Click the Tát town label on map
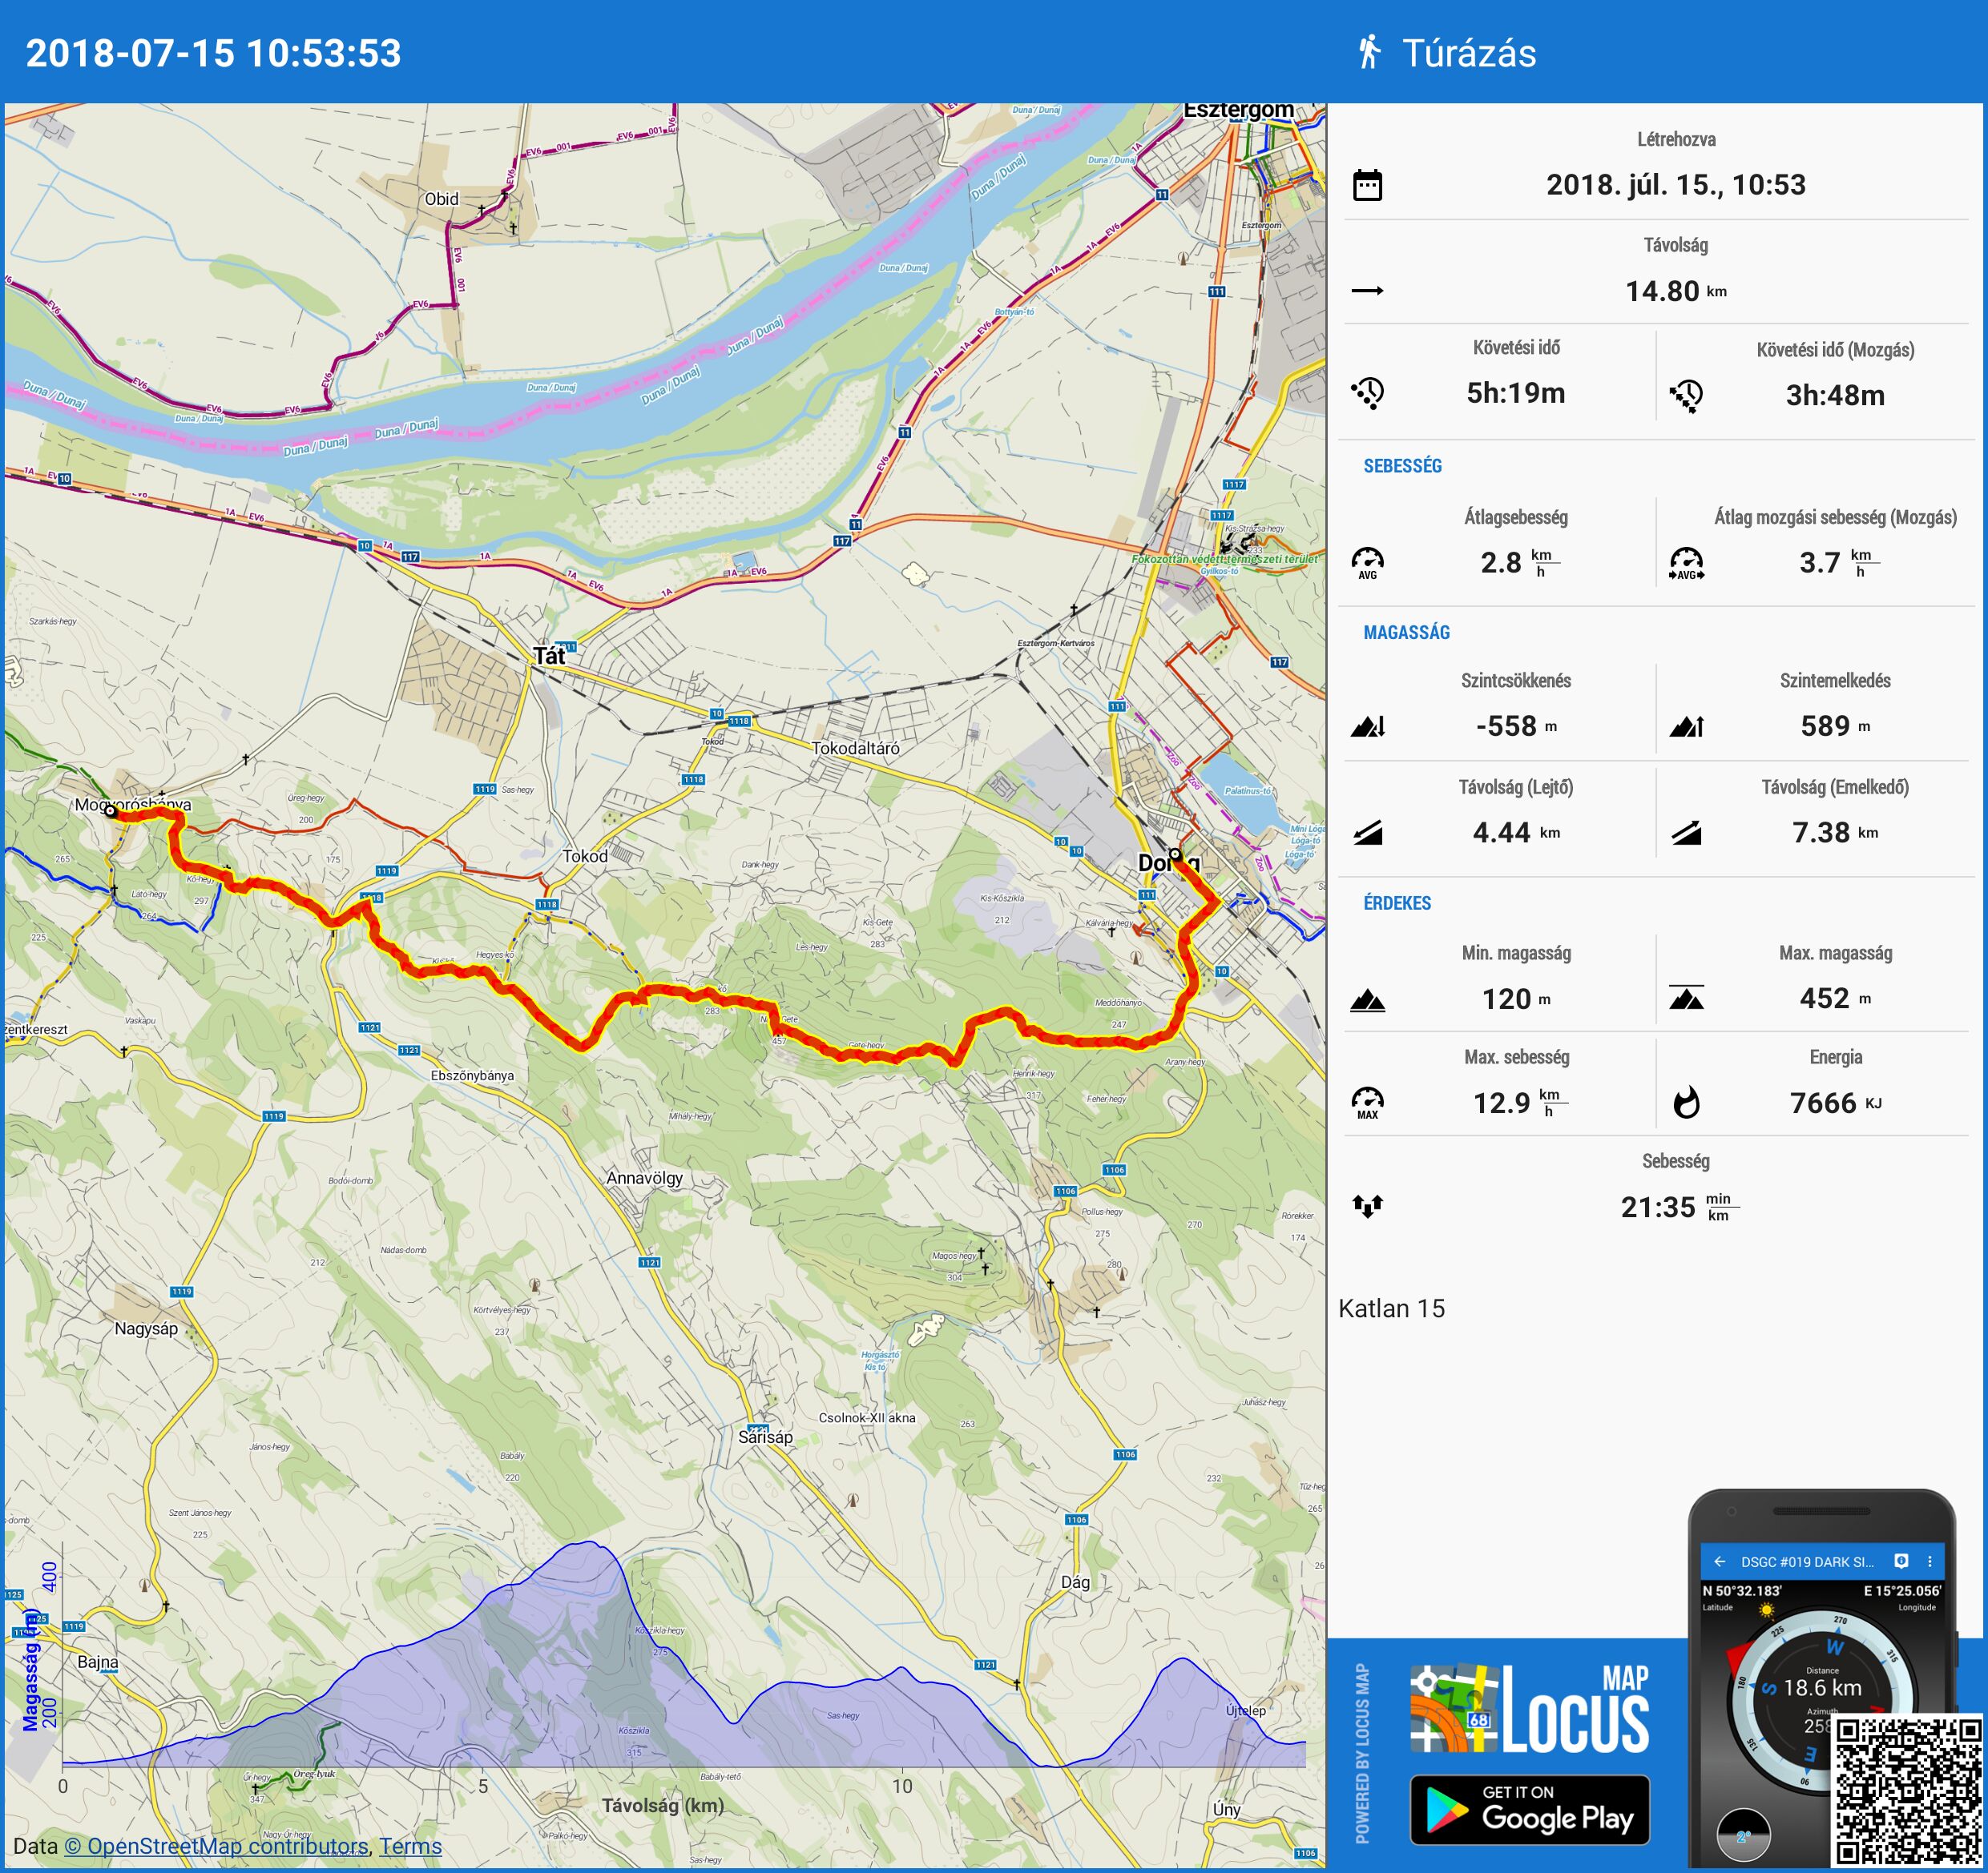Screen dimensions: 1988x1873 pyautogui.click(x=549, y=656)
